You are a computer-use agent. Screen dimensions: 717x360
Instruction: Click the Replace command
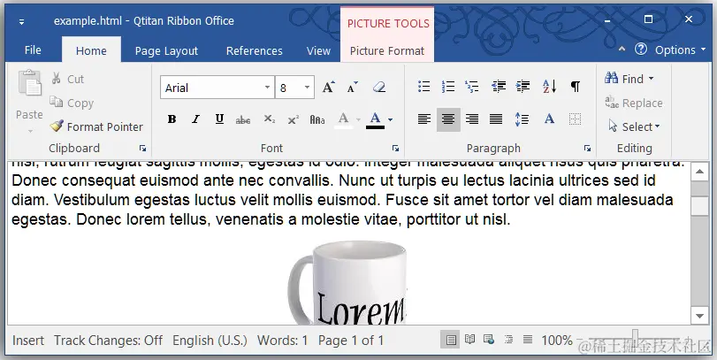pos(633,103)
